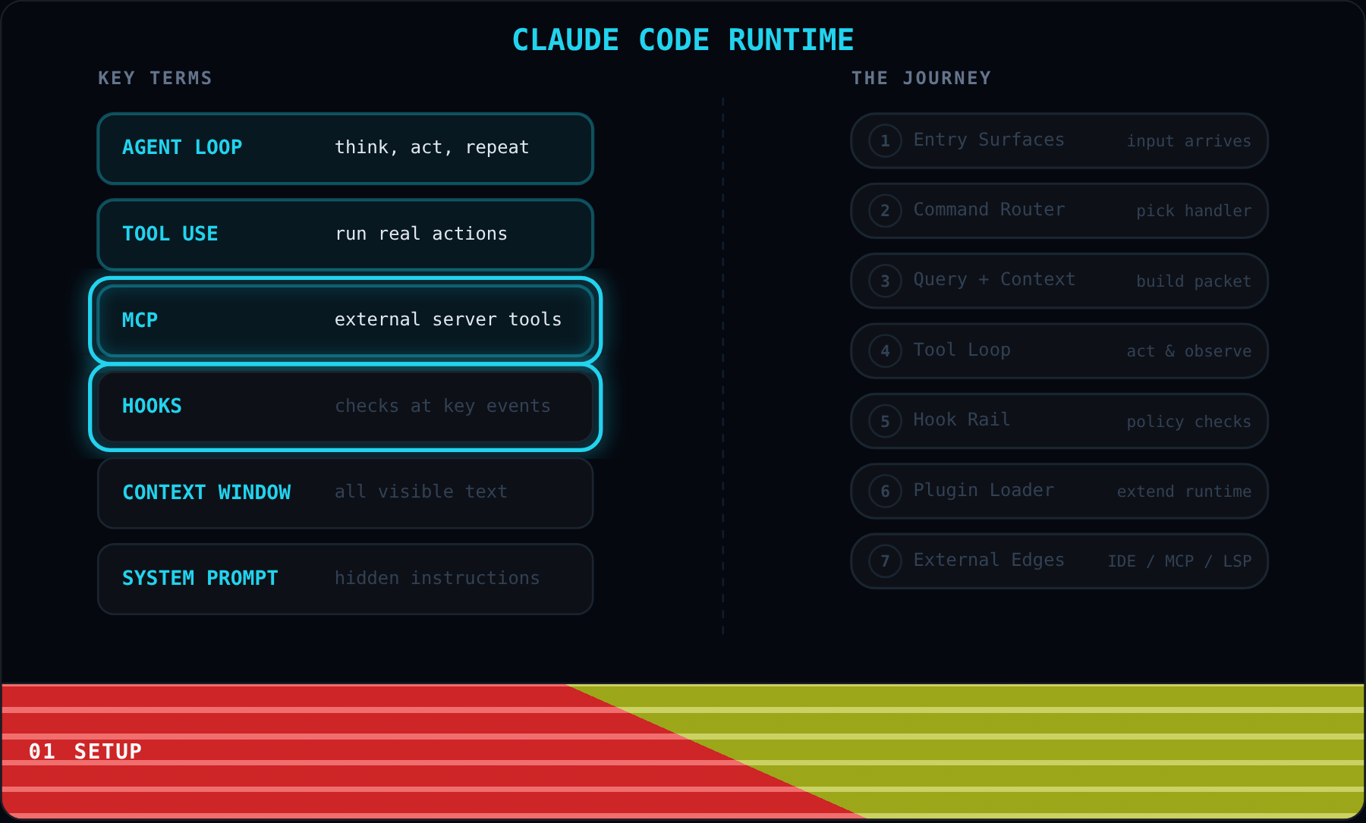Click the number 3 circle icon
The width and height of the screenshot is (1366, 823).
[x=885, y=281]
